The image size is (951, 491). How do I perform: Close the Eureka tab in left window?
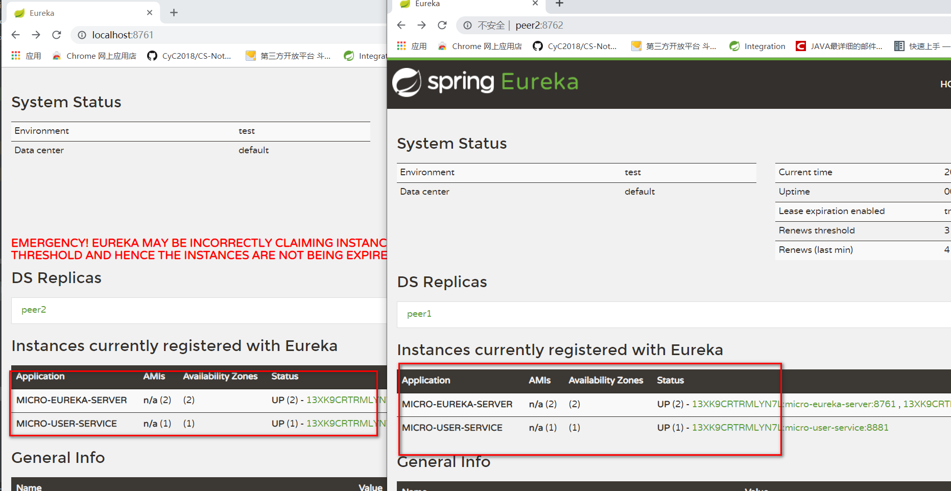click(x=150, y=13)
